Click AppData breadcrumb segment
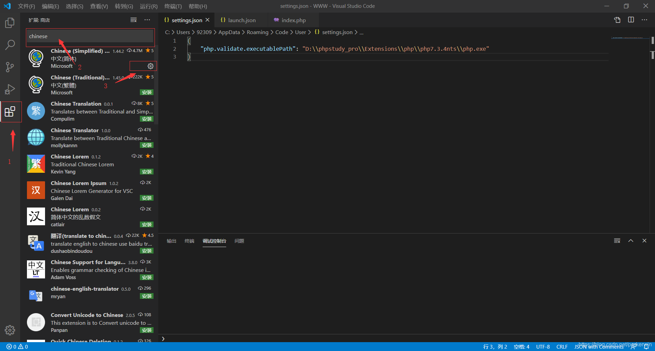The width and height of the screenshot is (655, 351). [229, 32]
